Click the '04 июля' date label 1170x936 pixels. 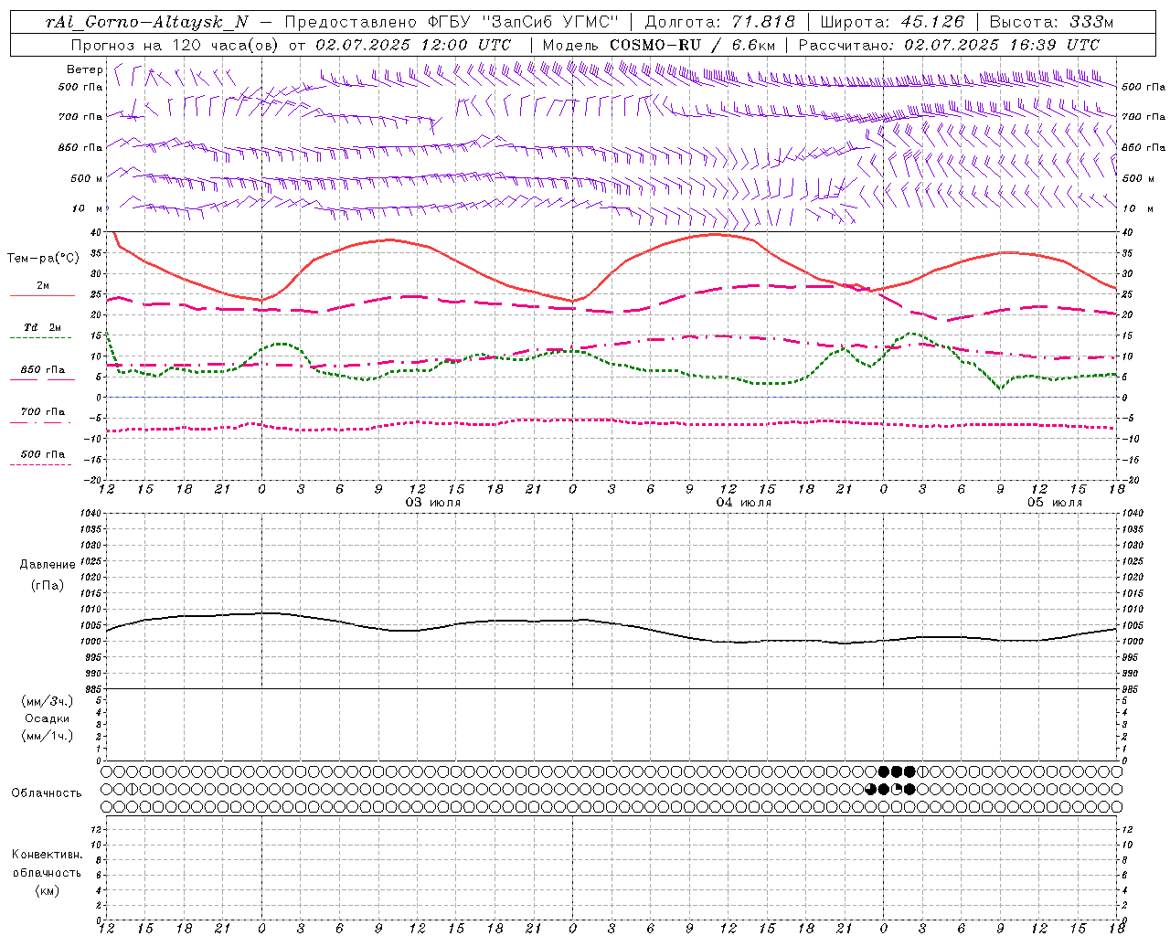click(744, 503)
